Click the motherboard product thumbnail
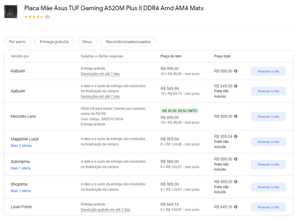 tap(11, 11)
